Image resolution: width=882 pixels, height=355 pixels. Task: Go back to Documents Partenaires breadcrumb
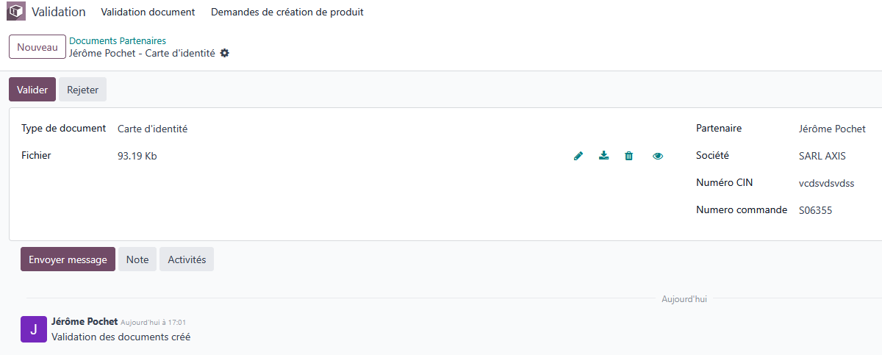[x=118, y=41]
